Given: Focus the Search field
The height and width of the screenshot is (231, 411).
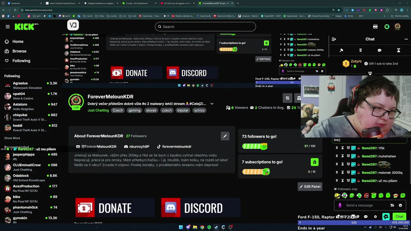Looking at the screenshot, I should [205, 27].
